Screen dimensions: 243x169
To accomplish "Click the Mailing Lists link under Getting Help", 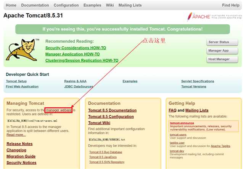I will pos(197,110).
